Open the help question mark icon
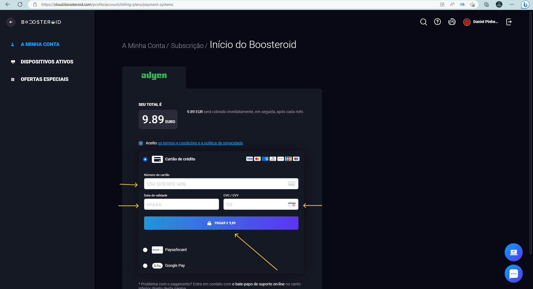533x289 pixels. tap(438, 22)
